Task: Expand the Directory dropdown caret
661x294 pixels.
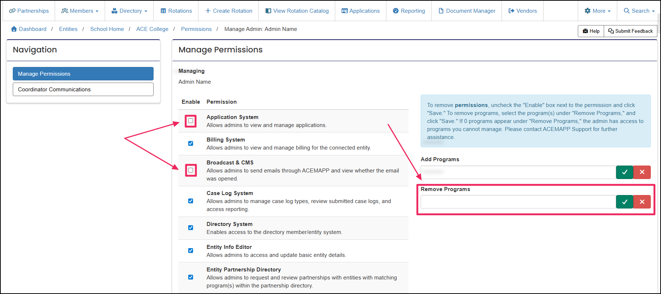Action: (146, 11)
